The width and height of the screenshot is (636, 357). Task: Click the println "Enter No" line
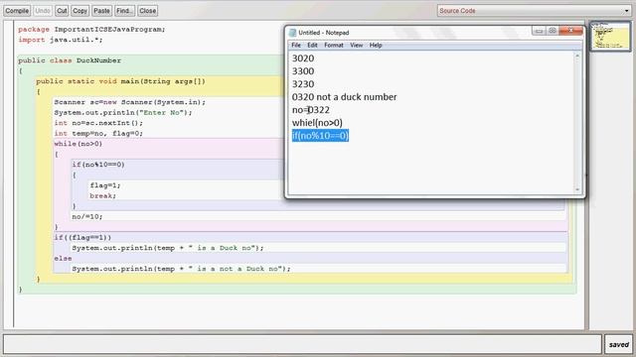tap(123, 112)
